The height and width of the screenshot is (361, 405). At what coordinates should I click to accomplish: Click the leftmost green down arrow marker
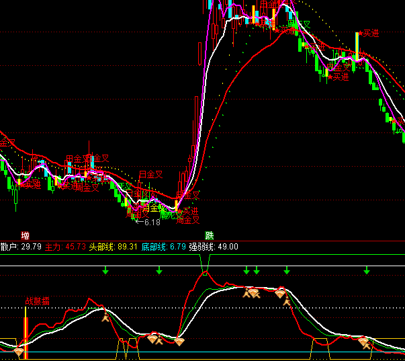tap(105, 270)
